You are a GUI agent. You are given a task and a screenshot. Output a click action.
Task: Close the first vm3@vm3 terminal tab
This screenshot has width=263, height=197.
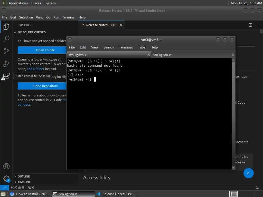(x=148, y=55)
